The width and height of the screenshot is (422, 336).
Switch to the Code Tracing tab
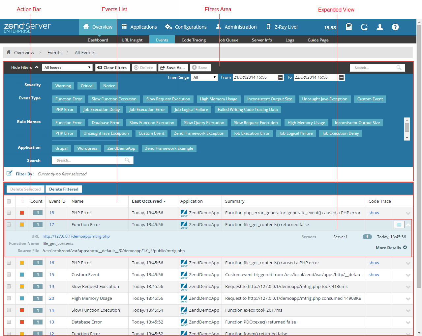194,40
